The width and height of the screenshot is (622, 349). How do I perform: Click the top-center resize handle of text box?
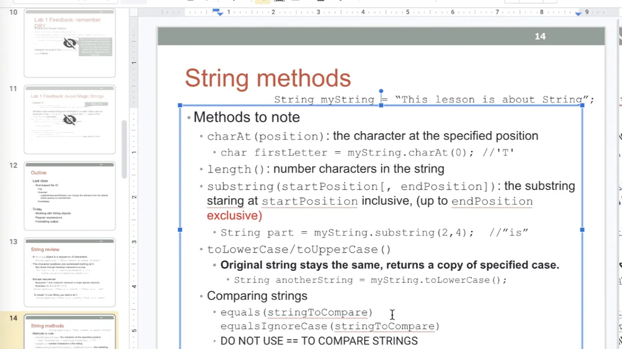tap(381, 105)
